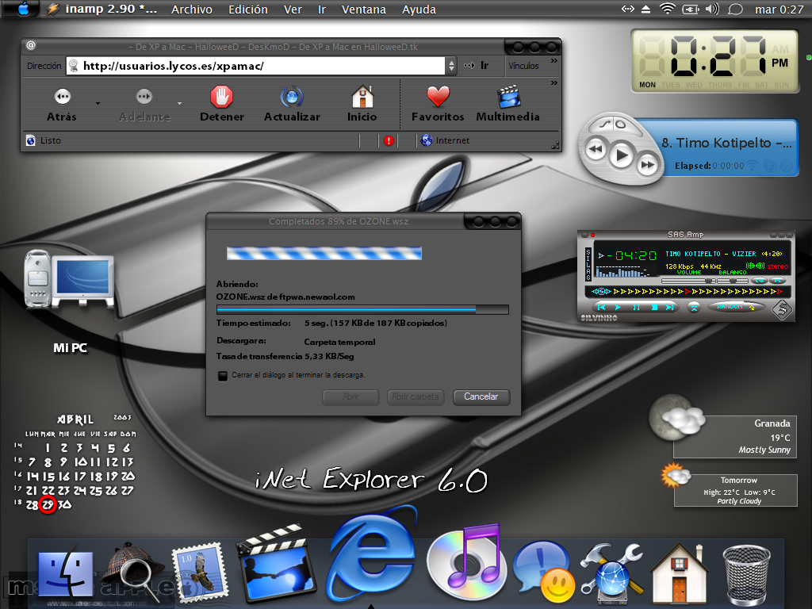
Task: Click previous track in SAG Amp
Action: [601, 307]
